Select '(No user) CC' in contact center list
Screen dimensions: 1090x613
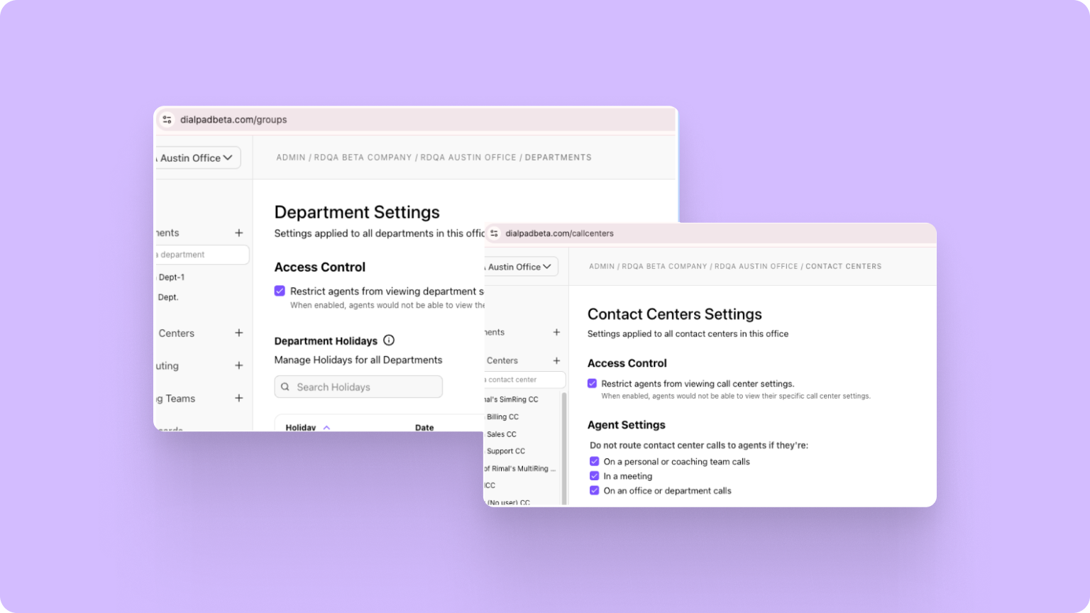(x=508, y=502)
